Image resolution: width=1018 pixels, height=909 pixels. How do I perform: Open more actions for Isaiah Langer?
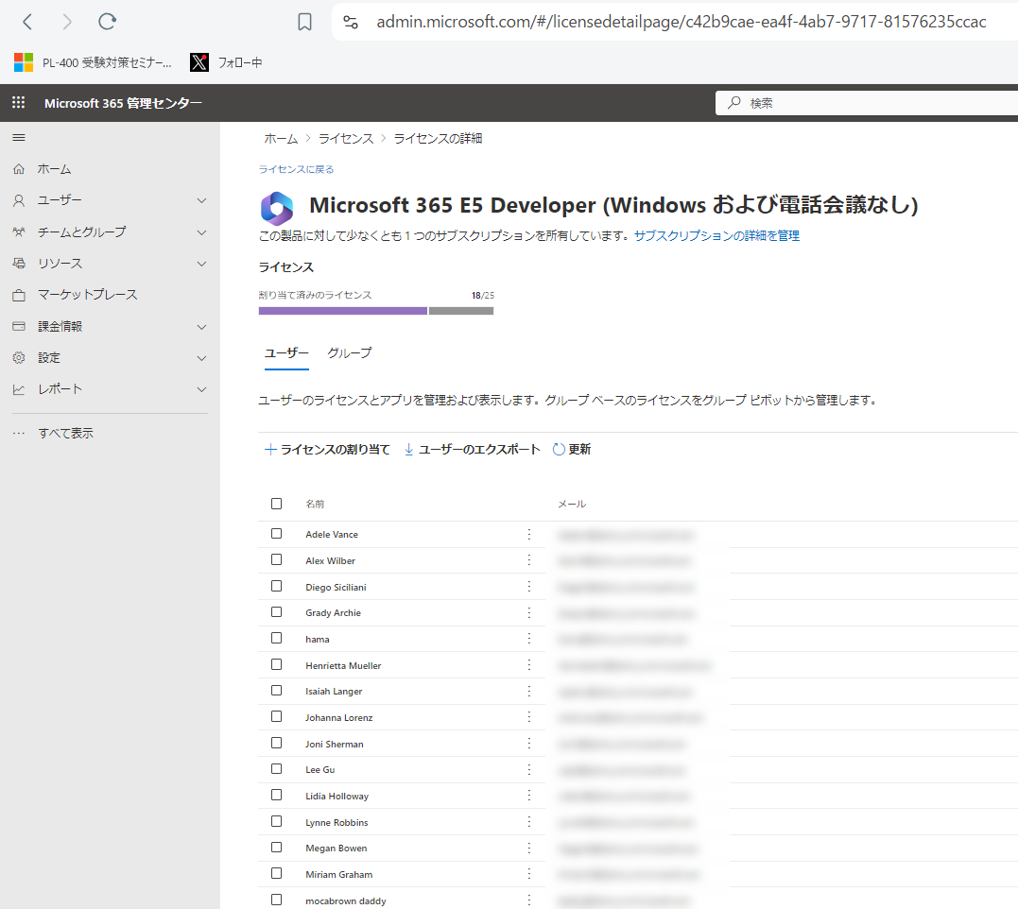coord(529,691)
